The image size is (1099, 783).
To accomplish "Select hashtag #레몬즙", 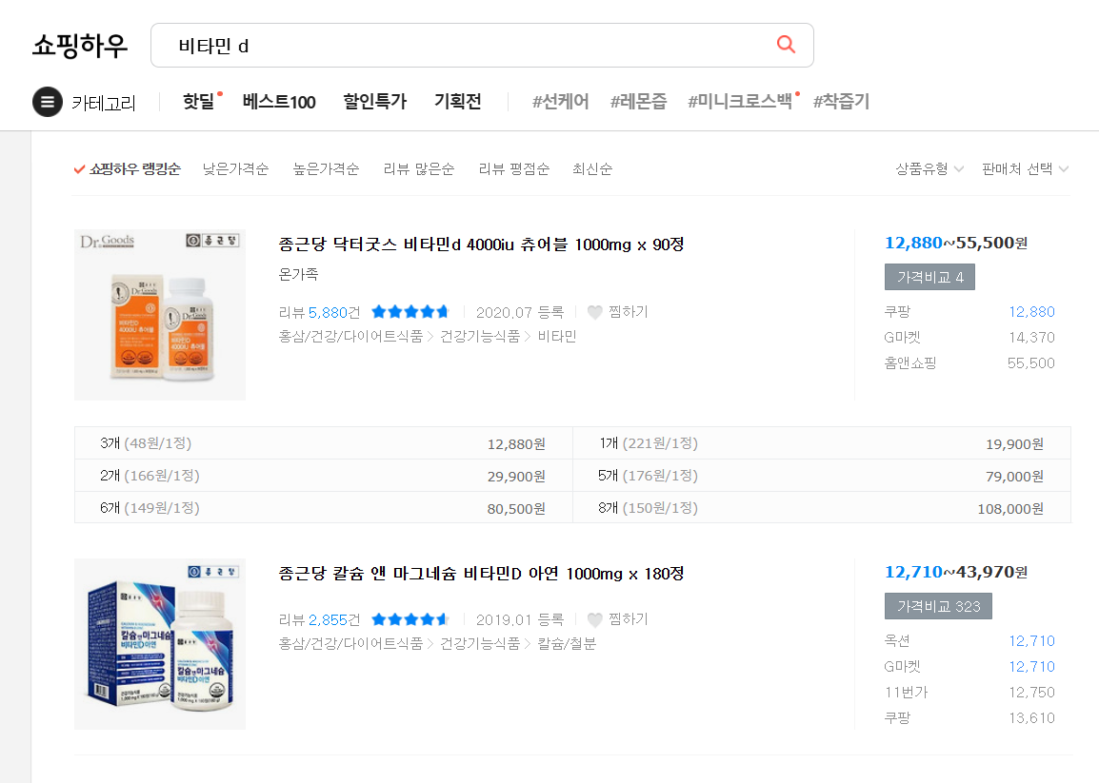I will pyautogui.click(x=638, y=102).
